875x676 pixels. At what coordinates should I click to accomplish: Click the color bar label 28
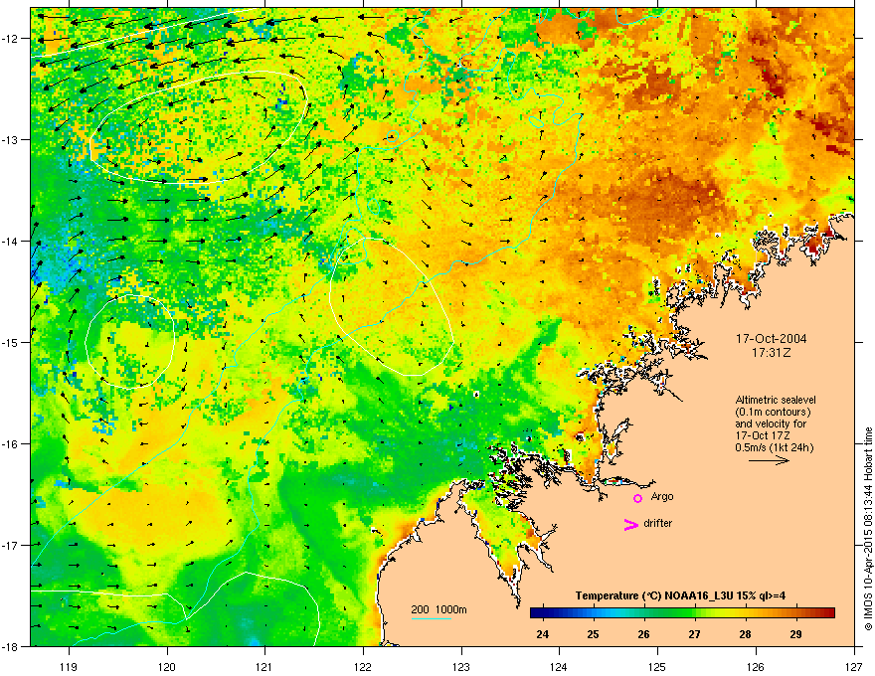pos(745,634)
